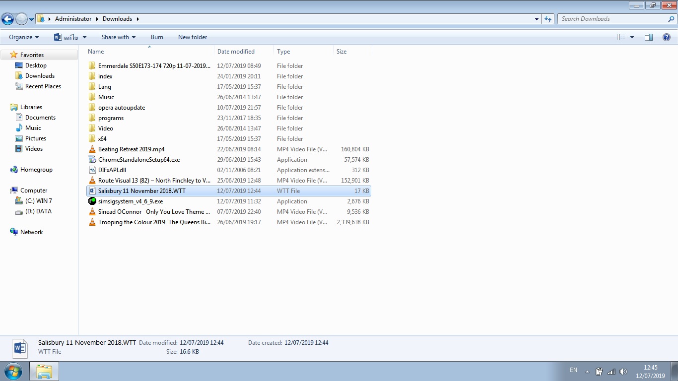Select the Emmerdale S50E173-174 folder icon
The image size is (678, 381).
92,66
